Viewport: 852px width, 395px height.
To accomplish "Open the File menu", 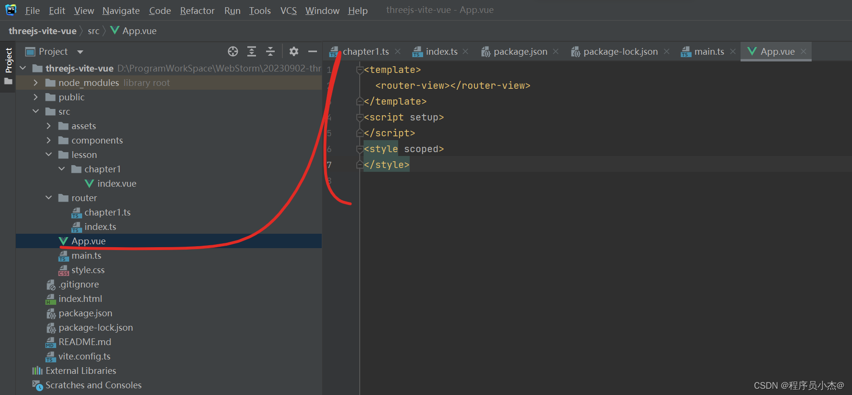I will click(32, 11).
